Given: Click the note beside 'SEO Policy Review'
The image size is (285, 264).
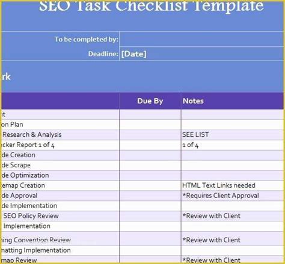Looking at the screenshot, I should [232, 216].
